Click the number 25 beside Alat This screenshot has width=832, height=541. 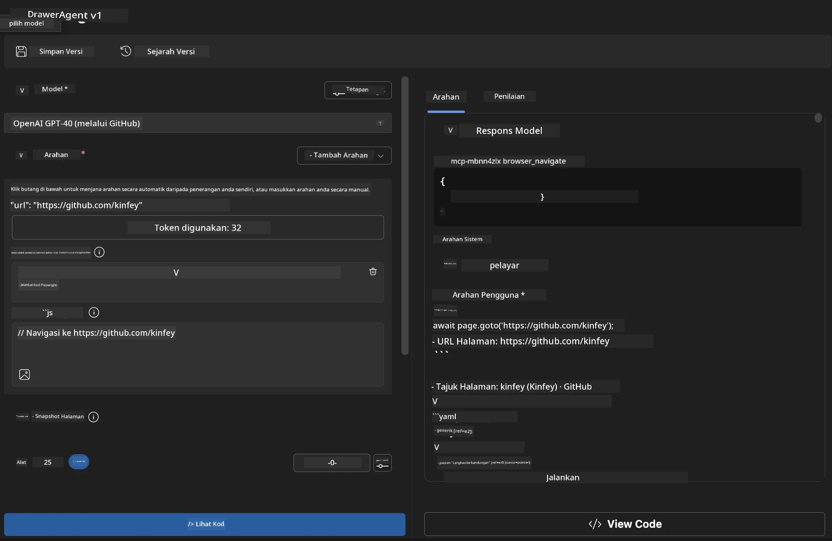coord(48,462)
